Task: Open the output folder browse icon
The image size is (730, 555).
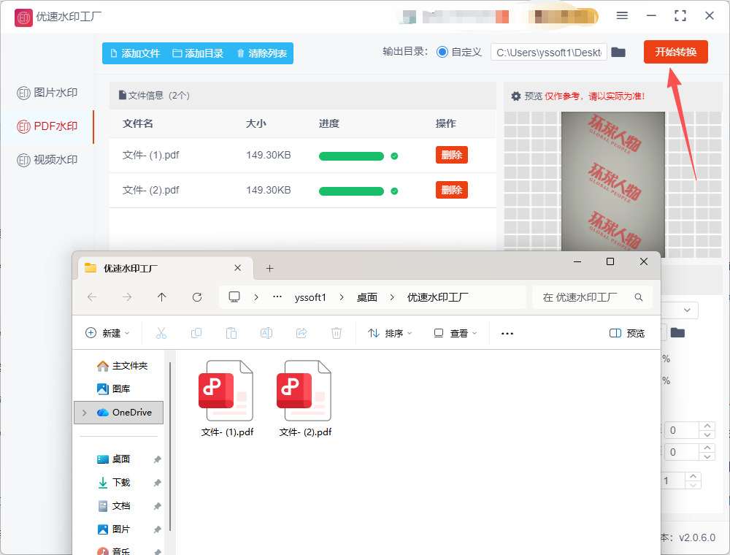Action: tap(618, 52)
